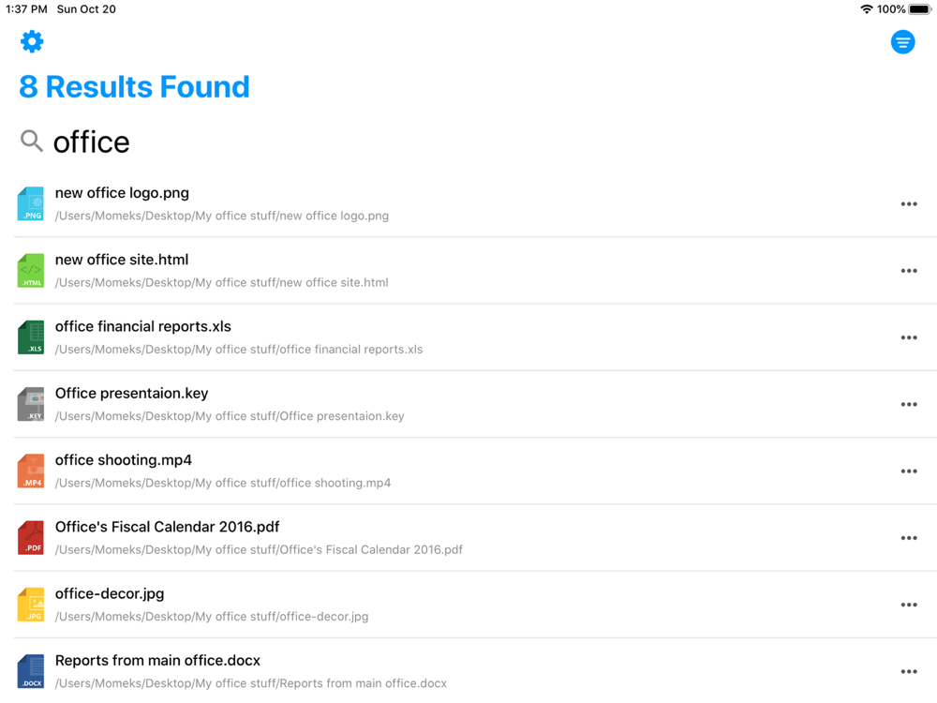
Task: Click the magnifying glass search icon
Action: tap(32, 142)
